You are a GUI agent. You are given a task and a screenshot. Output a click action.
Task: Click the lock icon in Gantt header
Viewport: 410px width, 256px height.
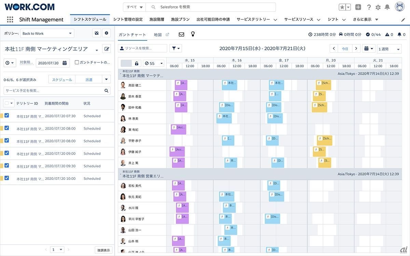137,63
